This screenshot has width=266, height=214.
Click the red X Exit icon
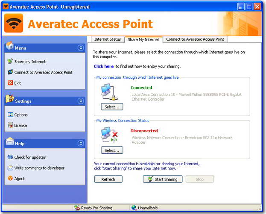pyautogui.click(x=10, y=83)
